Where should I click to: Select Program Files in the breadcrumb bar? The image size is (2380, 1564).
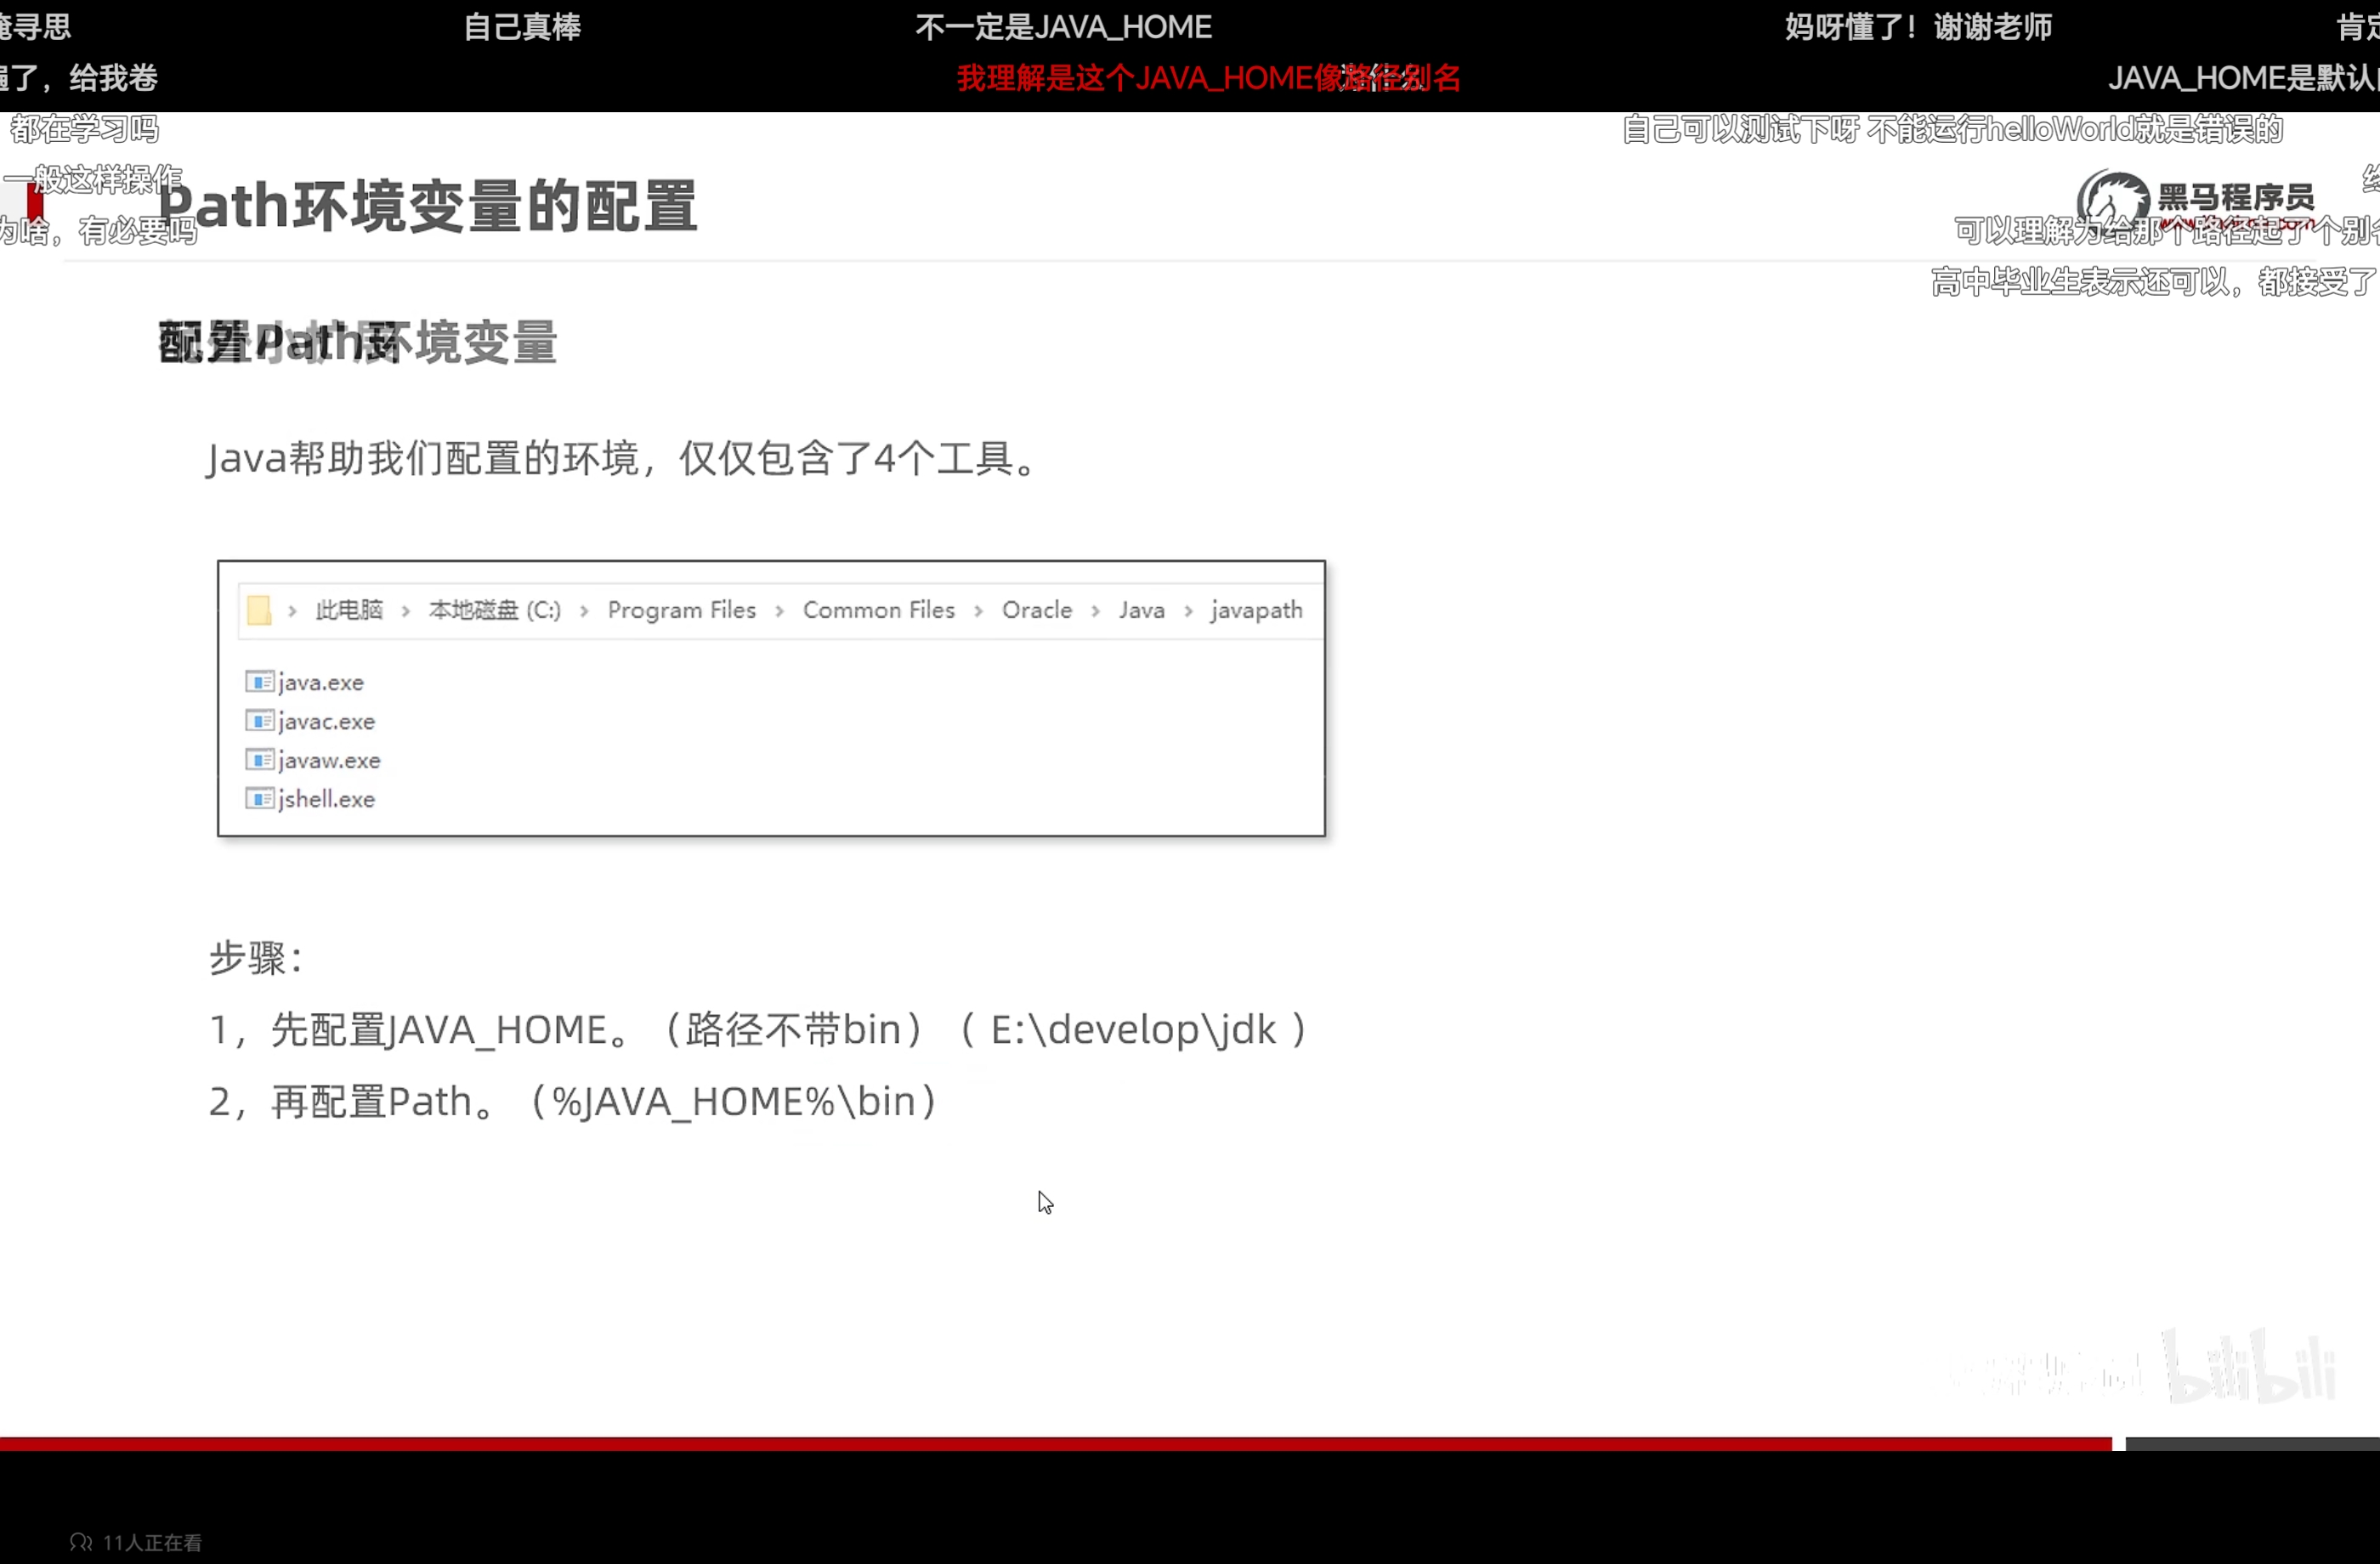point(681,609)
